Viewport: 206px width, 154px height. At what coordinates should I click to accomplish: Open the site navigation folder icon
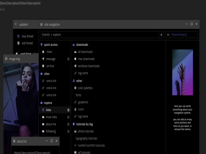pos(42,24)
